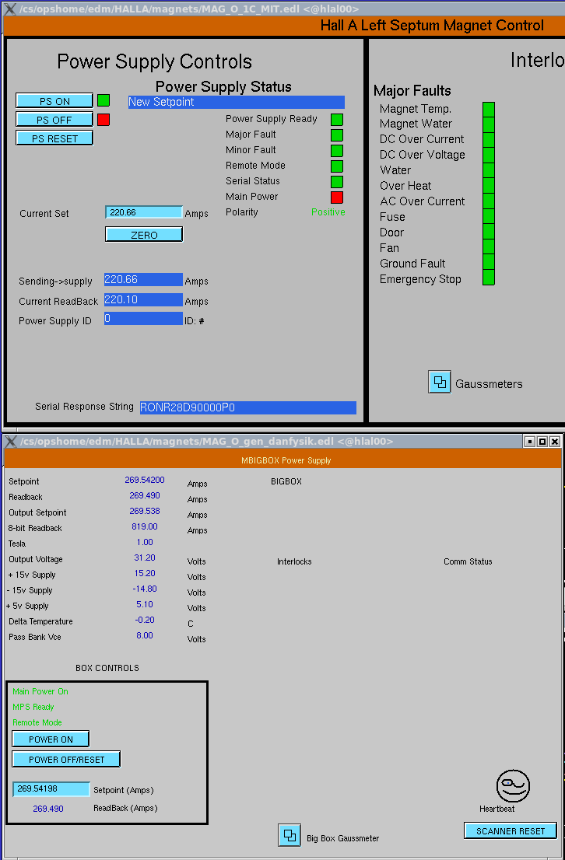Open the X window menu of MAG_O_gen_danfysik window
The height and width of the screenshot is (860, 565).
[x=10, y=441]
